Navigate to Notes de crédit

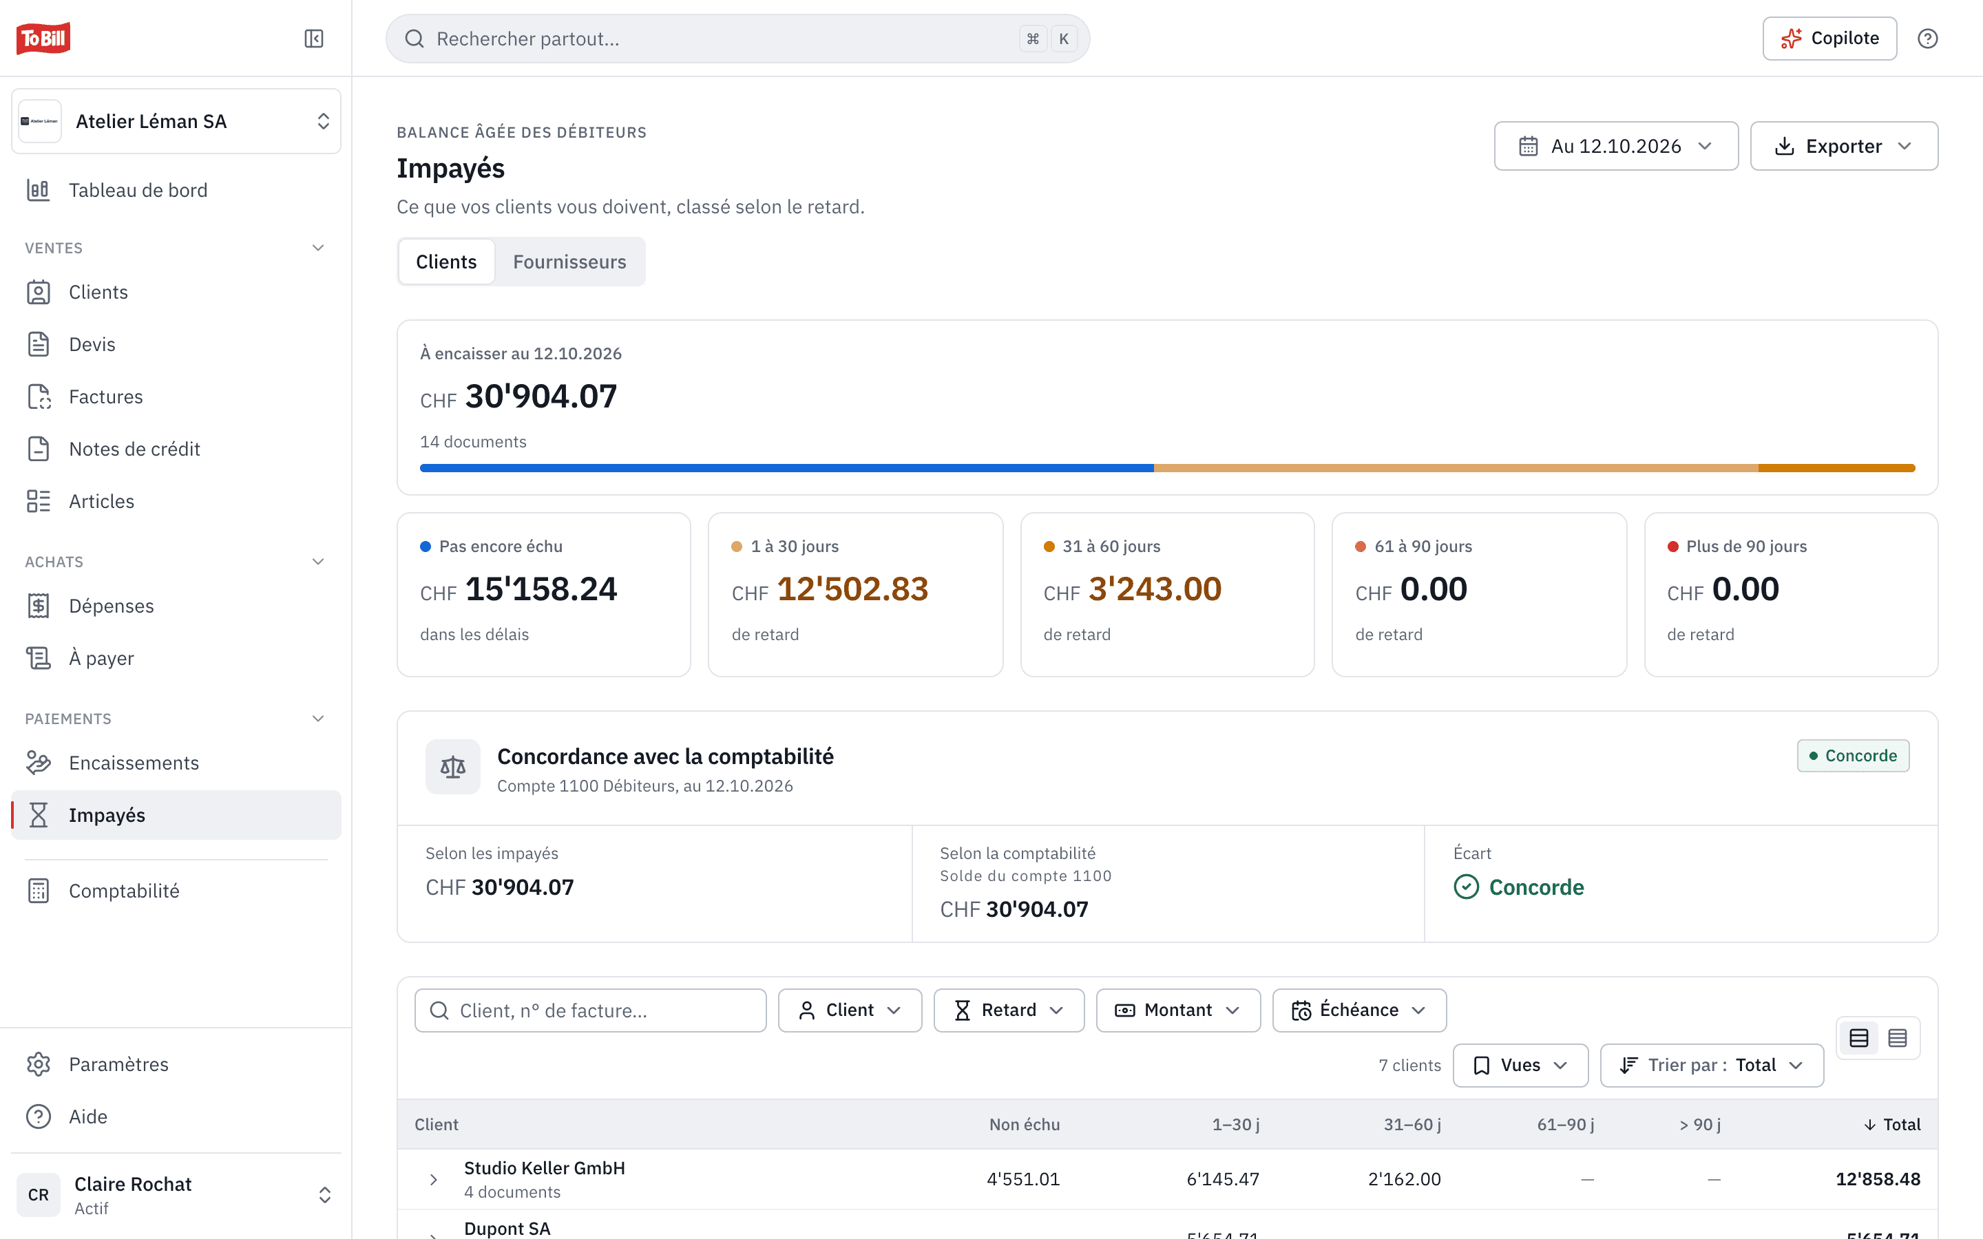(176, 449)
